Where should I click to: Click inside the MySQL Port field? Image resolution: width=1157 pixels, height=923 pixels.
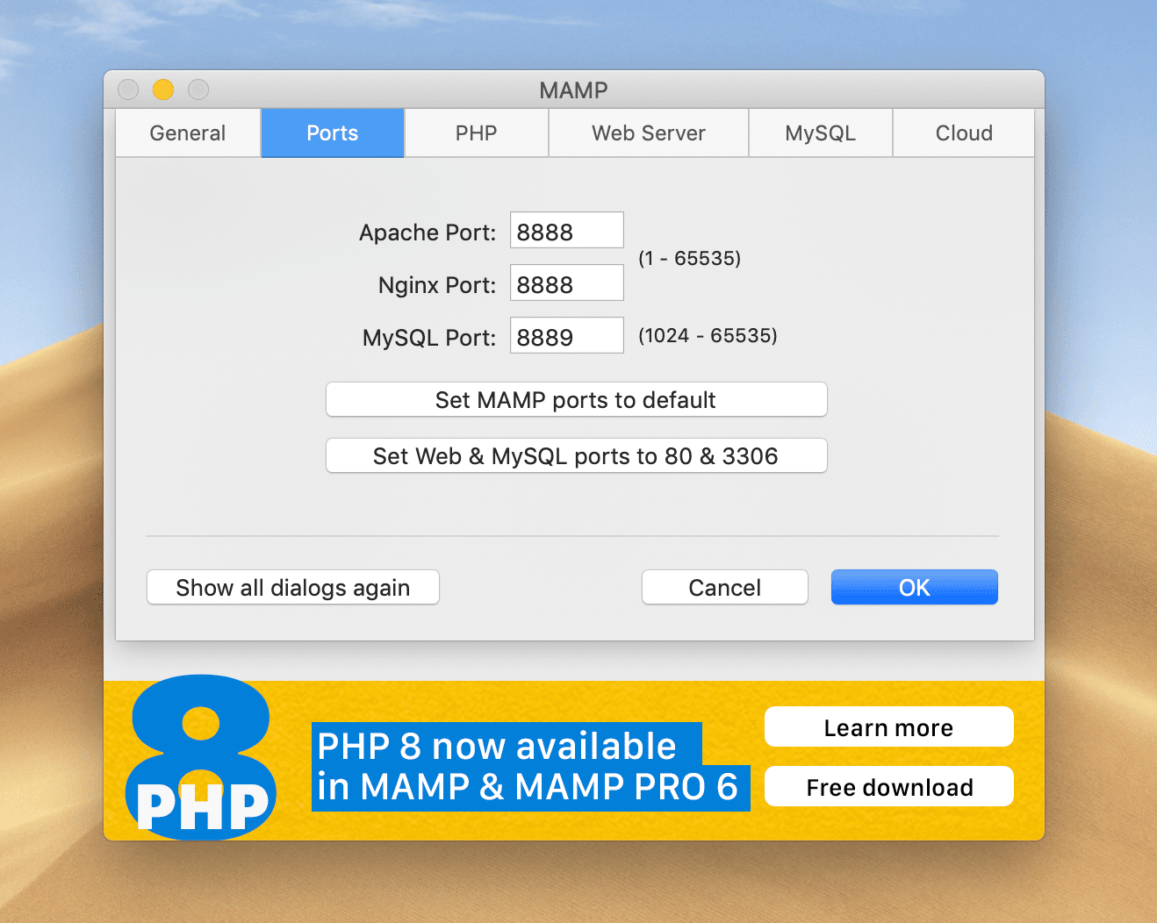566,335
